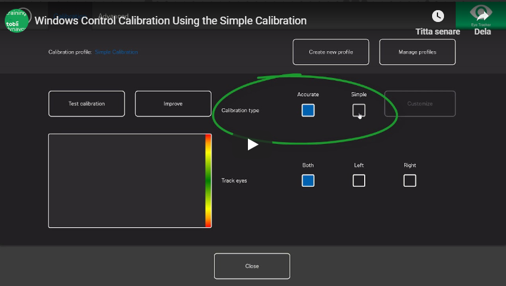
Task: Switch to the Advanced tab
Action: (113, 16)
